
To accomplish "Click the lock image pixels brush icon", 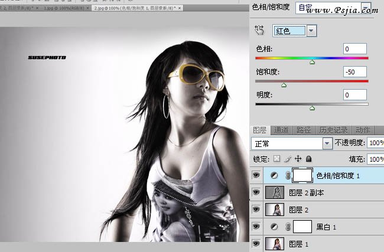I will click(x=287, y=159).
